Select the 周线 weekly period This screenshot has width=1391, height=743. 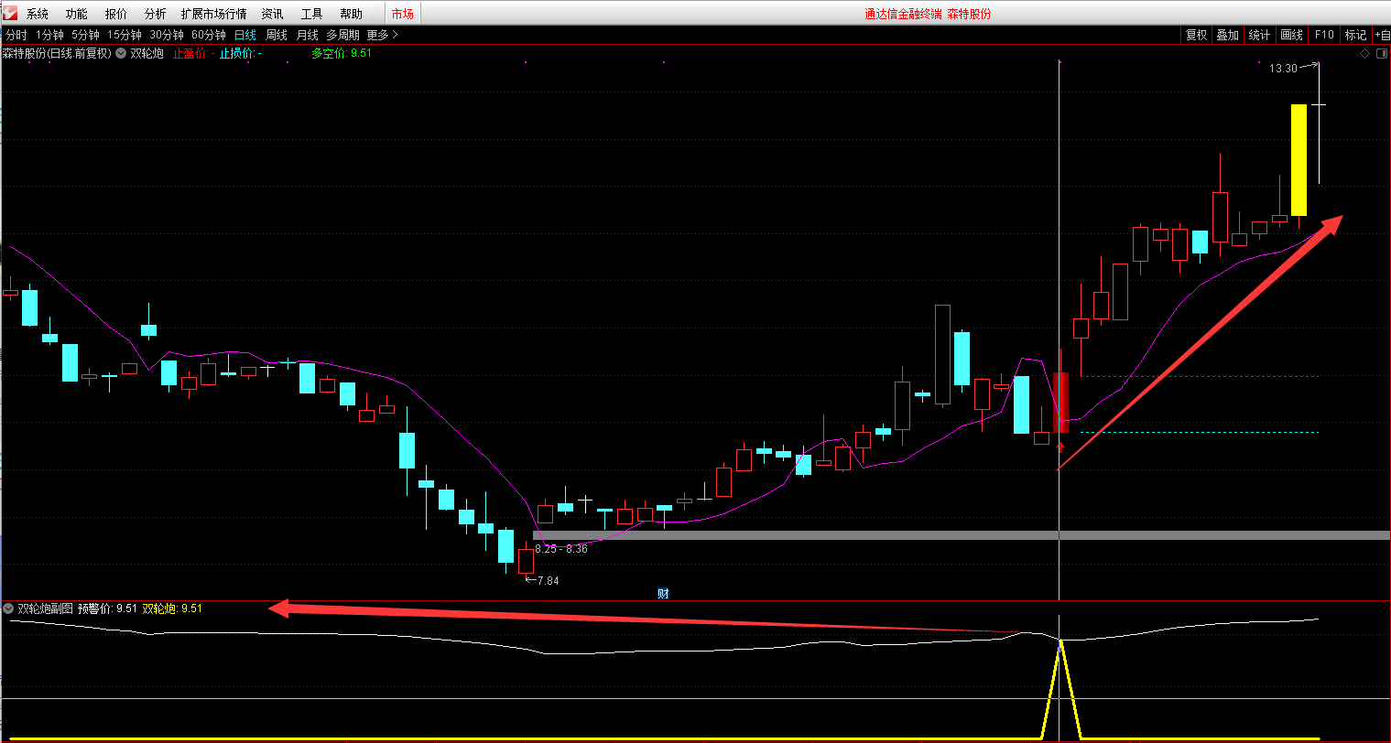(277, 35)
